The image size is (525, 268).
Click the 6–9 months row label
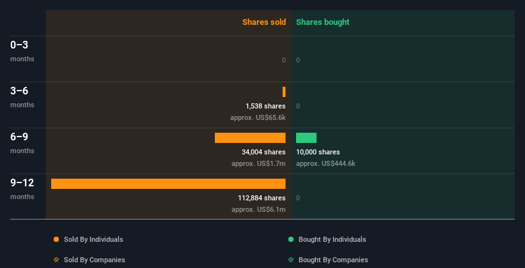point(22,143)
